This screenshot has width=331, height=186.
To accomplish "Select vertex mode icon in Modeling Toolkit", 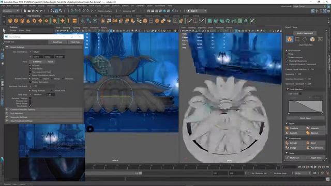I will 297,39.
